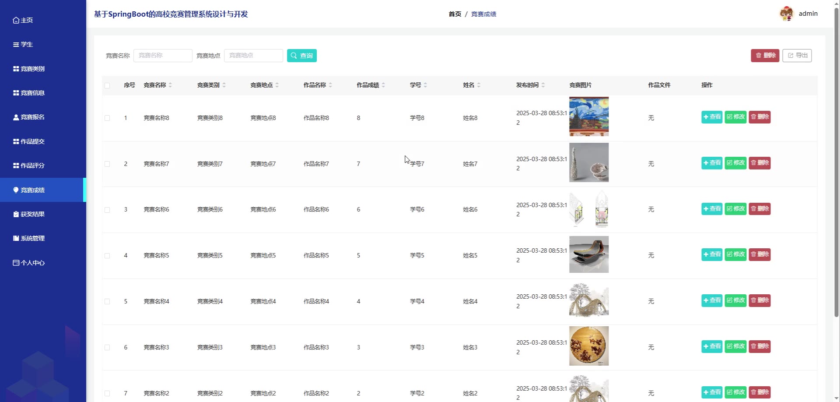Edit the 竞赛名称7 row with 修改

[x=735, y=163]
